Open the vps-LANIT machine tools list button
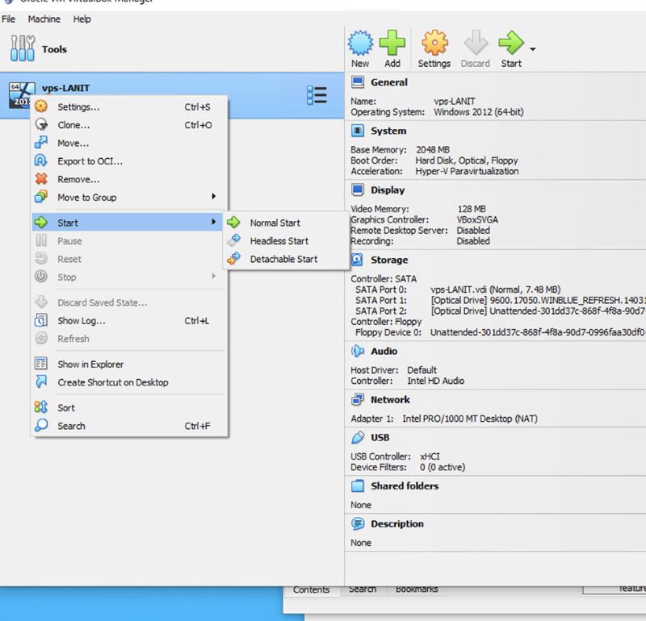The image size is (646, 621). [x=317, y=95]
